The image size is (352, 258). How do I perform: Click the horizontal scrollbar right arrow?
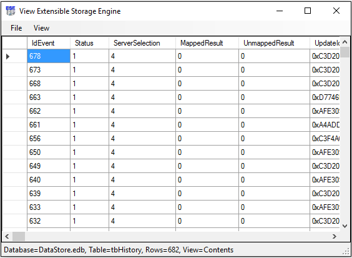click(335, 236)
